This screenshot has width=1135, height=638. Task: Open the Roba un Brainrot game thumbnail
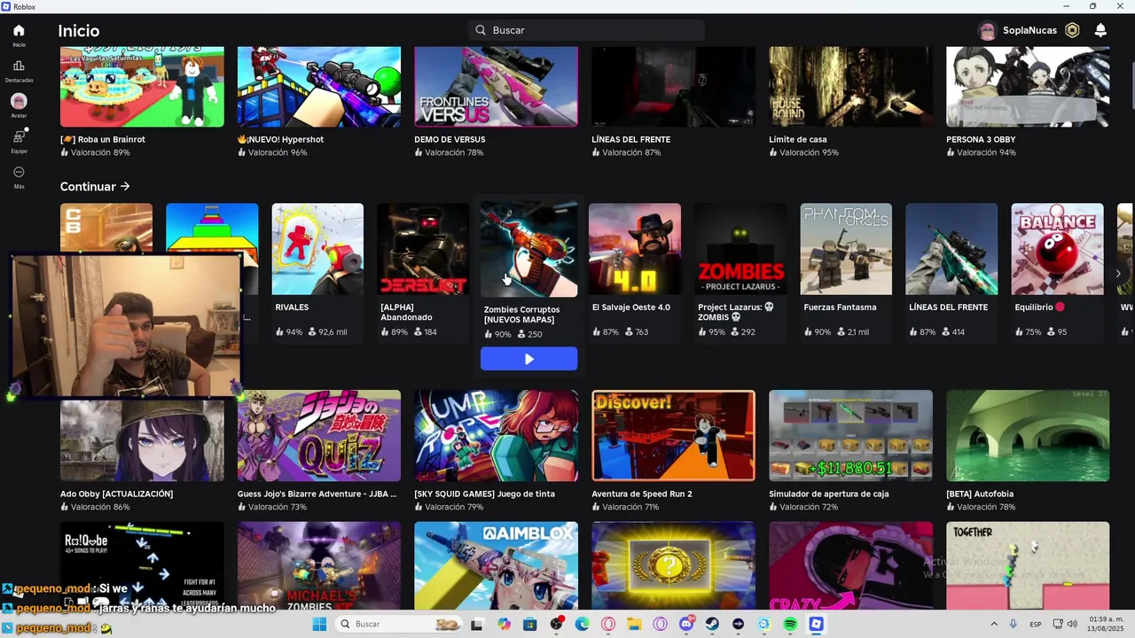pos(142,87)
